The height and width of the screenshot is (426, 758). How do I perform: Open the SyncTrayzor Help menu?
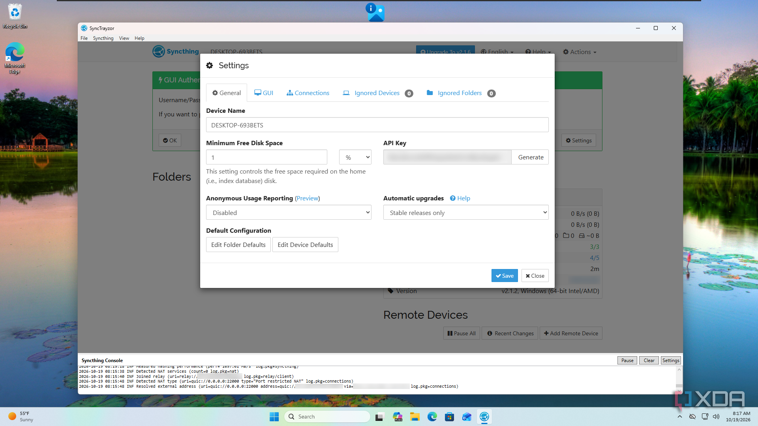pos(139,38)
